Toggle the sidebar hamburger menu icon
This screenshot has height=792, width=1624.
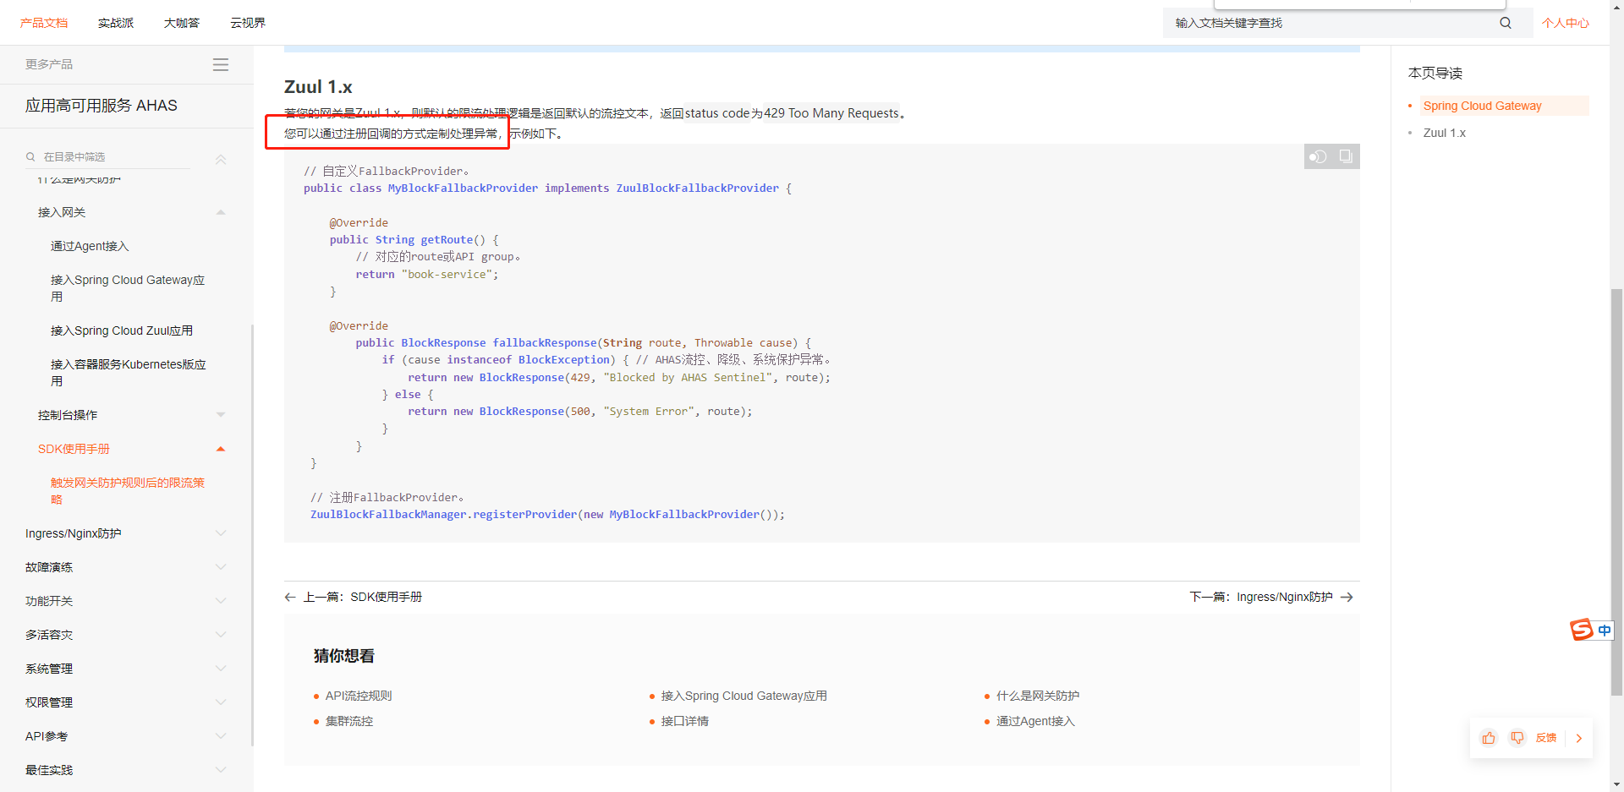click(221, 64)
